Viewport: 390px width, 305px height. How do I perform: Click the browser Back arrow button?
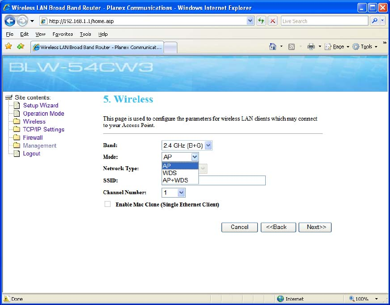click(x=10, y=21)
